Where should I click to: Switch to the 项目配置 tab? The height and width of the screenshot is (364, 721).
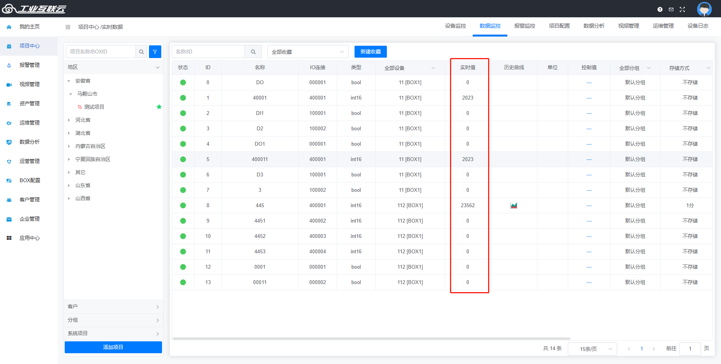(x=559, y=26)
